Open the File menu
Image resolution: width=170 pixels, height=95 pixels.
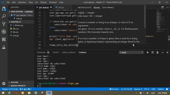pos(8,2)
